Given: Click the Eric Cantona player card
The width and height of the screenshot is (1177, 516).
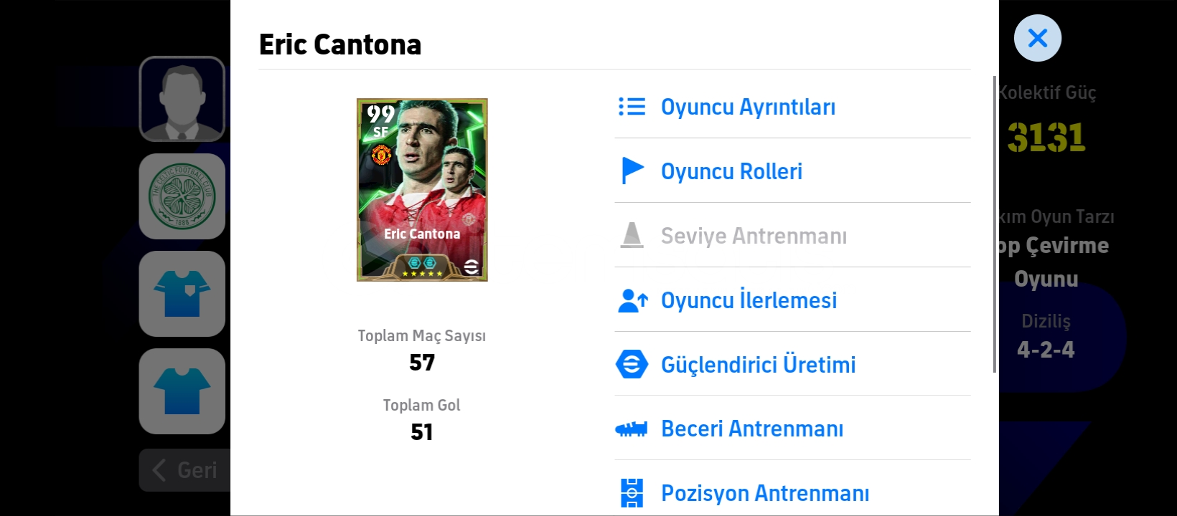Looking at the screenshot, I should tap(422, 190).
